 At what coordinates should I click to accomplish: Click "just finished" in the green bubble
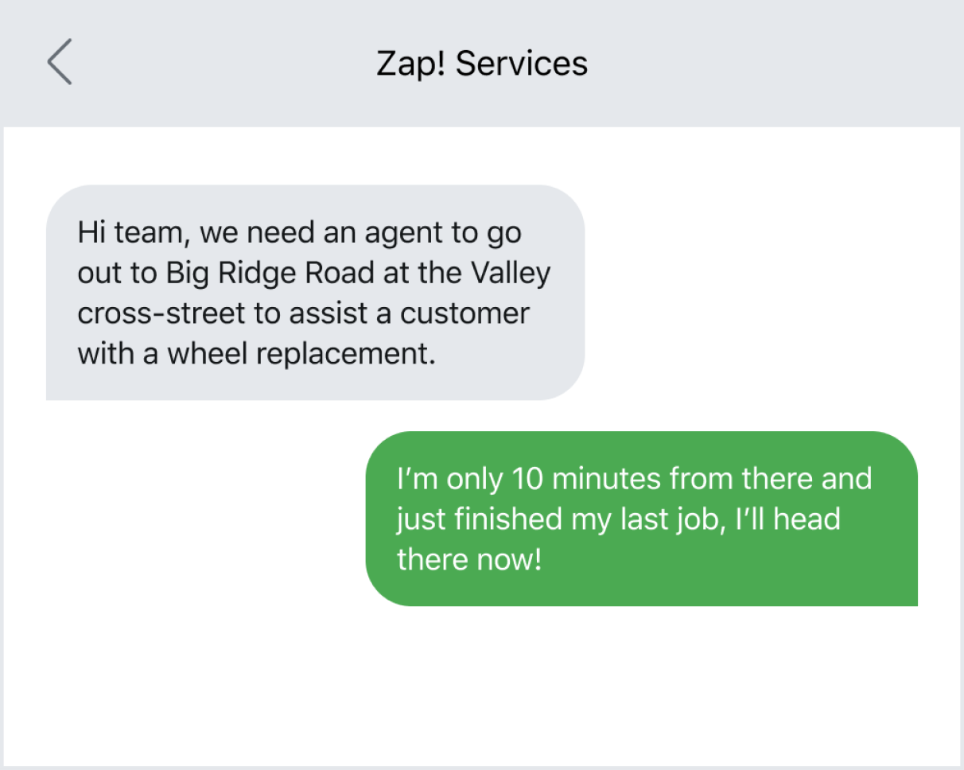coord(480,519)
